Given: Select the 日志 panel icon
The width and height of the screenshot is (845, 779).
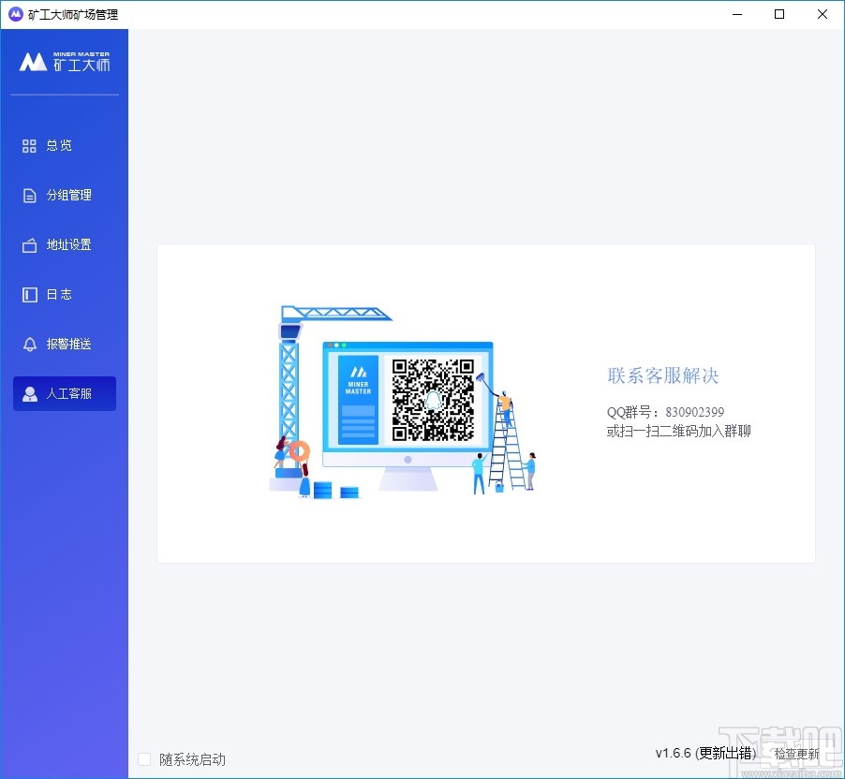Looking at the screenshot, I should pyautogui.click(x=29, y=294).
